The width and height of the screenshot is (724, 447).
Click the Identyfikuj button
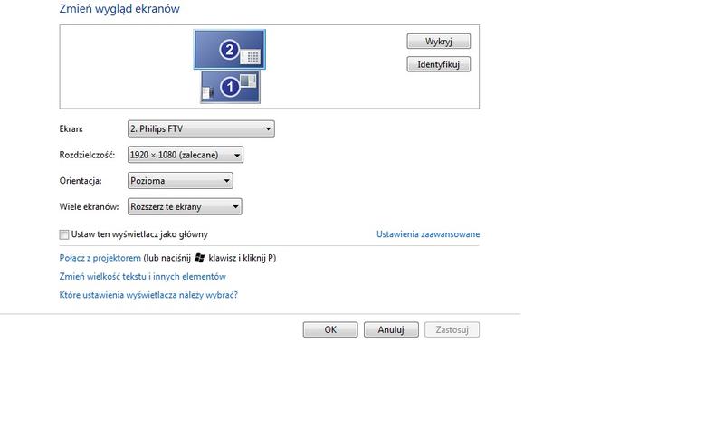coord(439,65)
